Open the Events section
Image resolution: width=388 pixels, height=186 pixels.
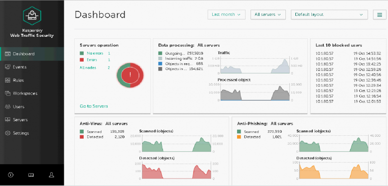(x=32, y=67)
